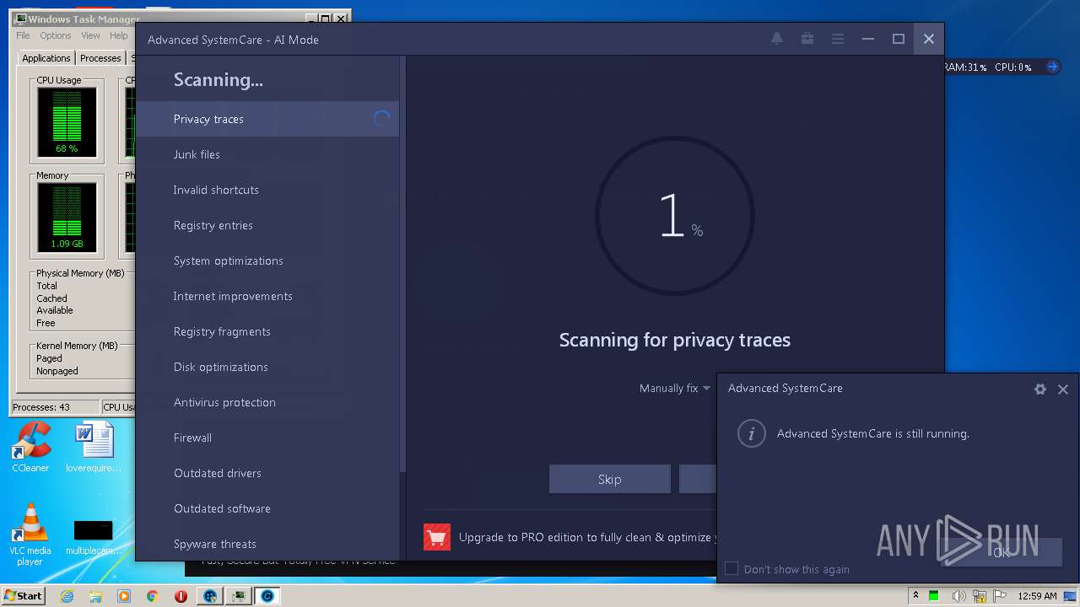
Task: Switch to Task Manager taskbar button
Action: tap(239, 596)
